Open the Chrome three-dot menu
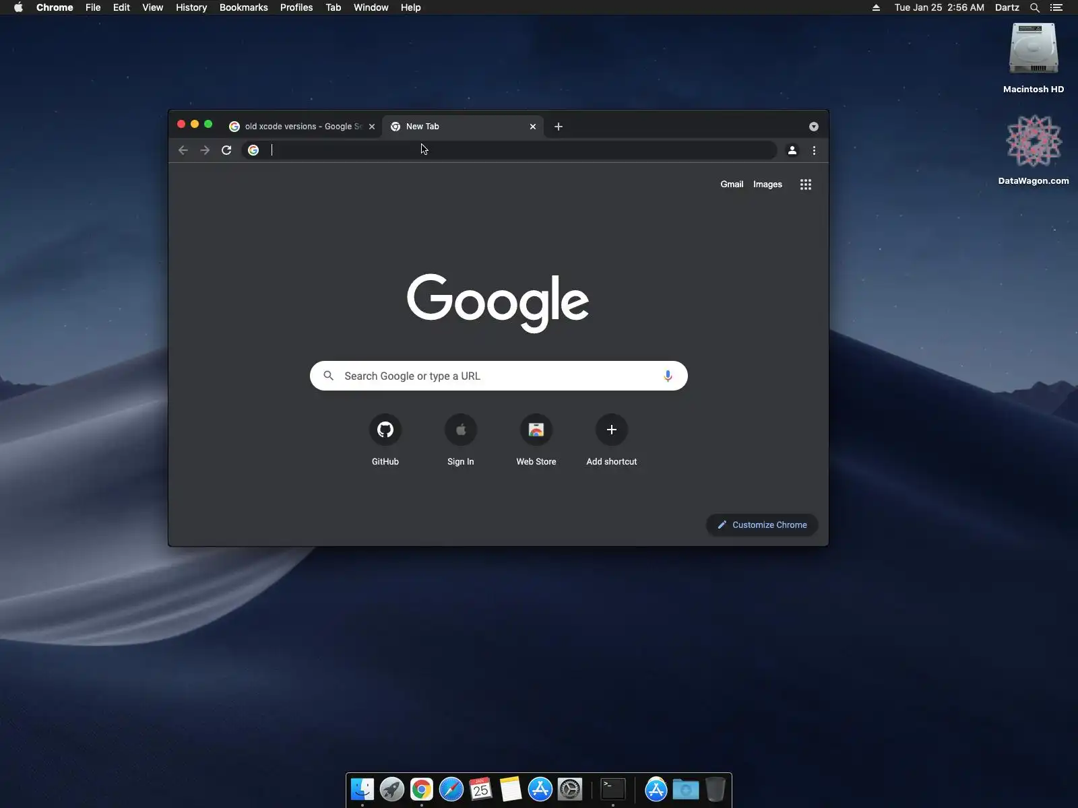The height and width of the screenshot is (808, 1078). pyautogui.click(x=814, y=150)
